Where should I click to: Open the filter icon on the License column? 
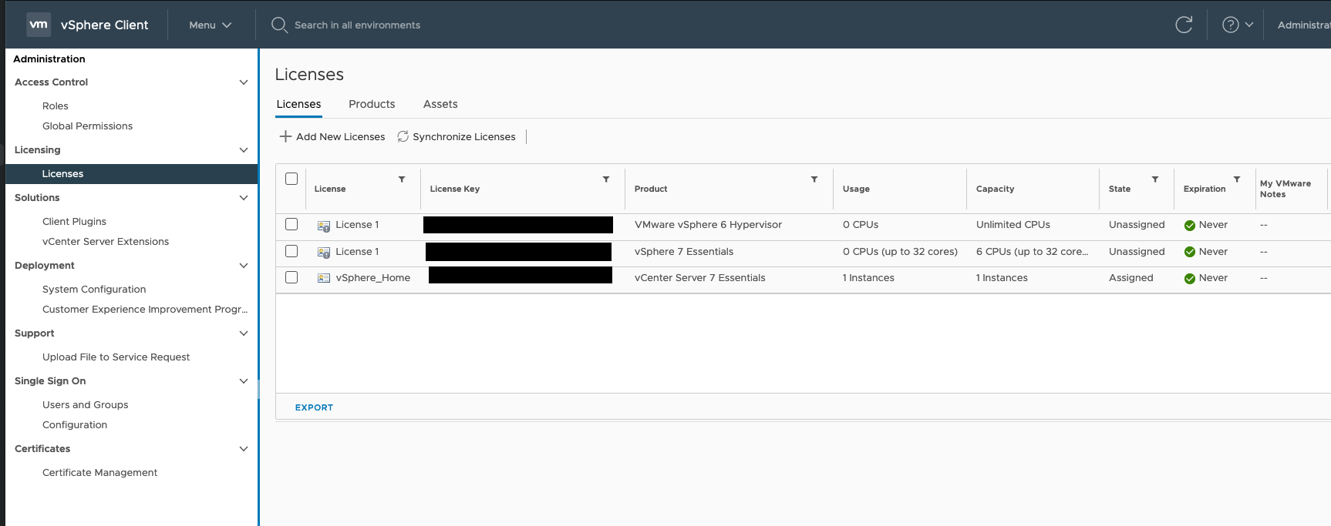tap(402, 179)
